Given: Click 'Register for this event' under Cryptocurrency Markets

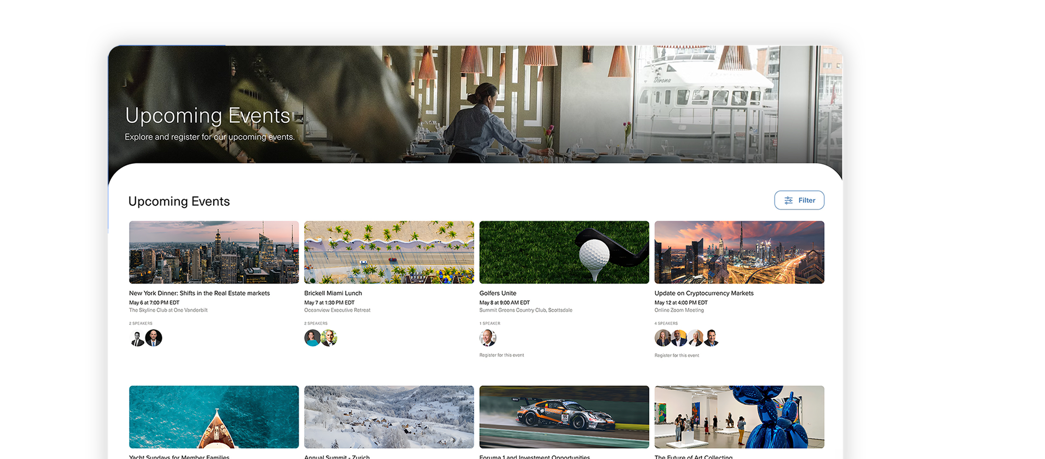Looking at the screenshot, I should [677, 356].
